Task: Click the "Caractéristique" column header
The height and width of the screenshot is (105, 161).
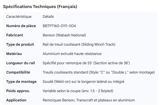Action: pos(19,17)
